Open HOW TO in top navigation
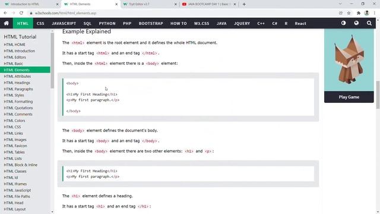Image resolution: width=380 pixels, height=214 pixels. click(178, 23)
